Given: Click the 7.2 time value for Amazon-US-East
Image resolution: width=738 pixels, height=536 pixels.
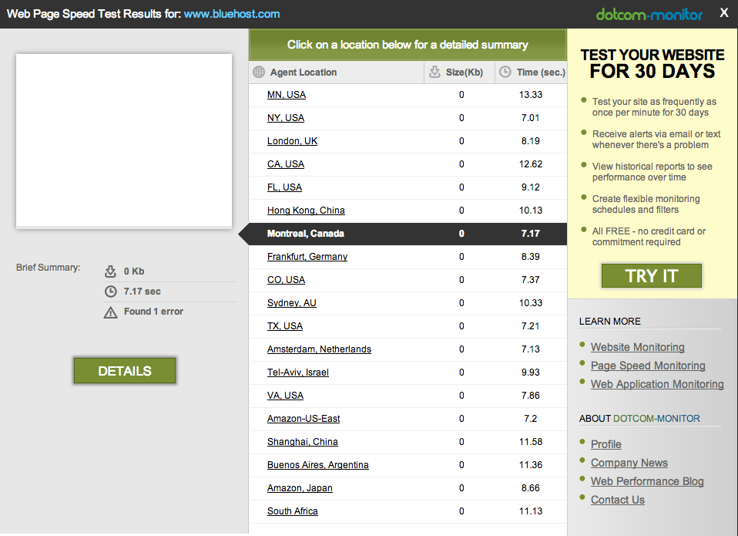Looking at the screenshot, I should pos(531,418).
